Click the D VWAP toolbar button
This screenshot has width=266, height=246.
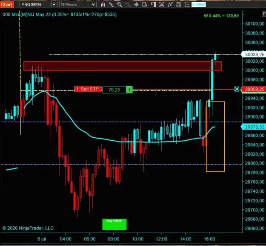point(199,5)
